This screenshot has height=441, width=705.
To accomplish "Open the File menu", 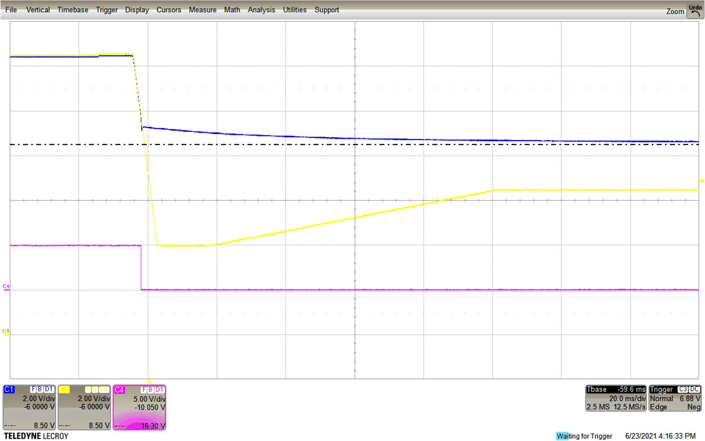I will coord(11,10).
